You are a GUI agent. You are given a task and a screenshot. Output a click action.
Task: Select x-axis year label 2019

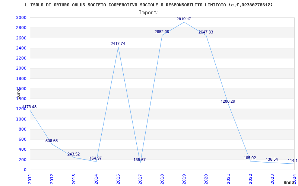pos(184,179)
